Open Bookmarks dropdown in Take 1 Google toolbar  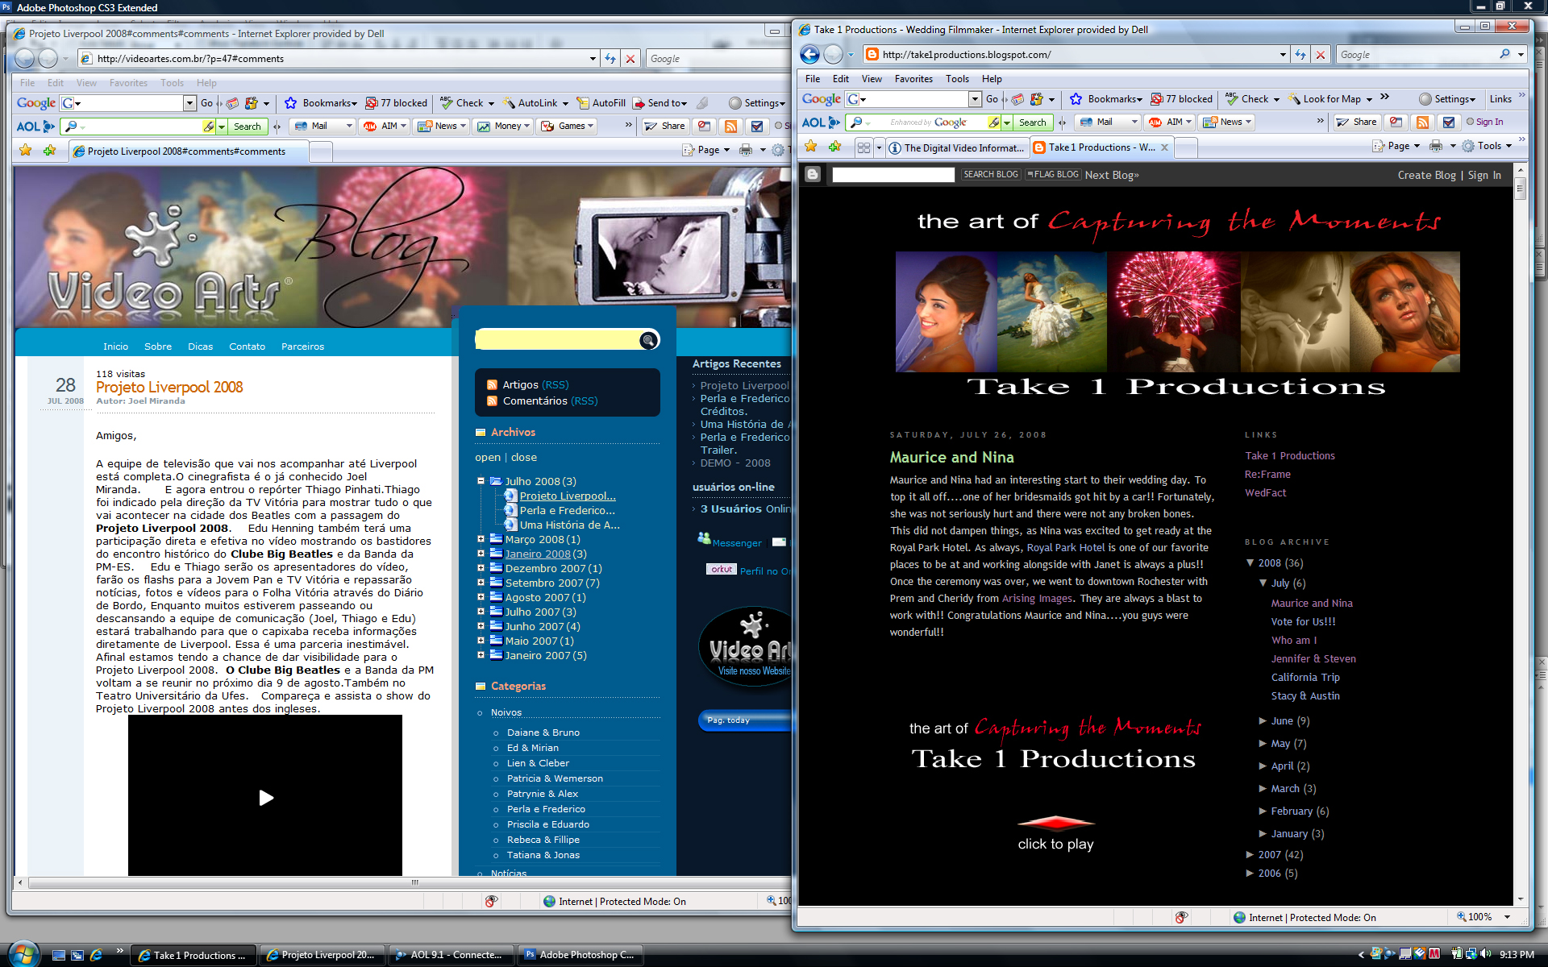click(1106, 99)
